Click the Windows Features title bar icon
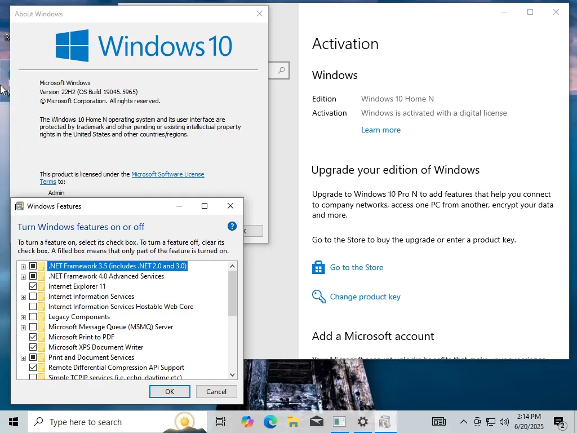Image resolution: width=577 pixels, height=433 pixels. click(19, 206)
